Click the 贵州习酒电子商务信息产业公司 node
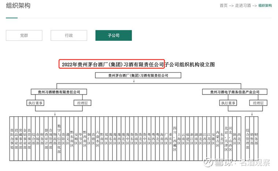This screenshot has width=278, height=171. point(234,92)
